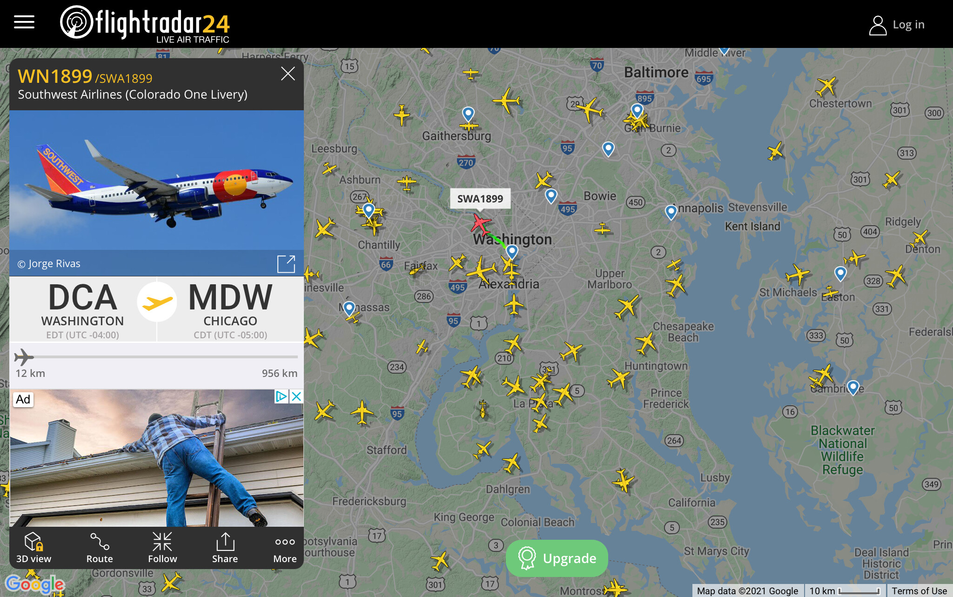Click the green Upgrade button
The height and width of the screenshot is (597, 953).
(557, 558)
